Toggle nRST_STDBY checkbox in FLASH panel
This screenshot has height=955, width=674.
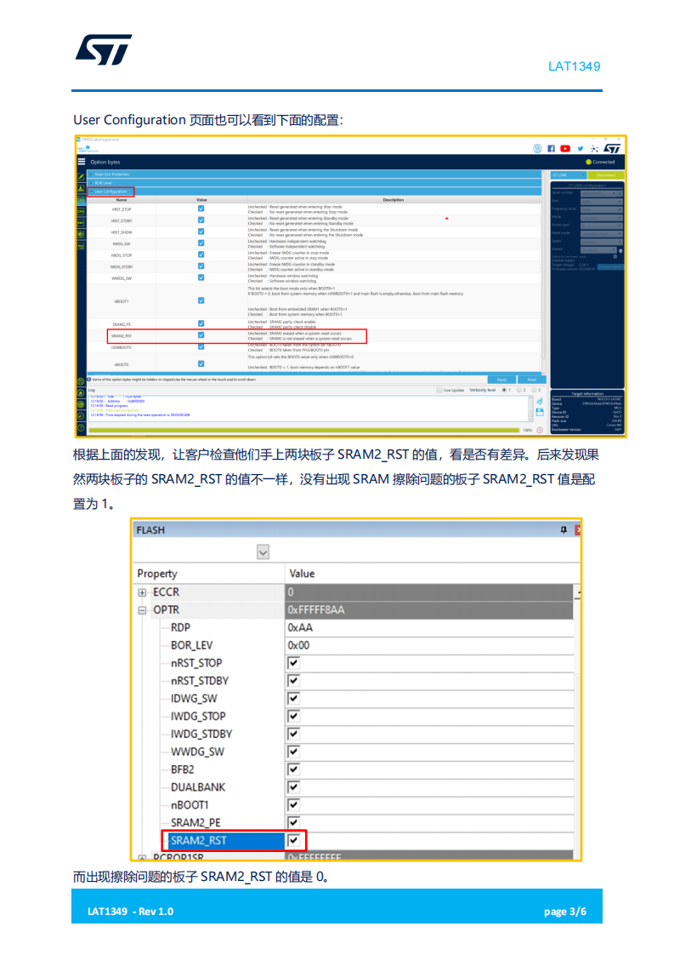tap(294, 680)
